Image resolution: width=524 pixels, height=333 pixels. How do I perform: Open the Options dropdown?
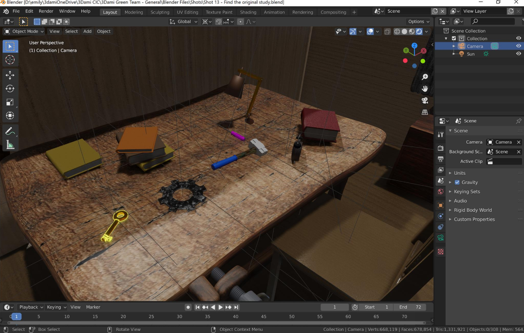(419, 21)
